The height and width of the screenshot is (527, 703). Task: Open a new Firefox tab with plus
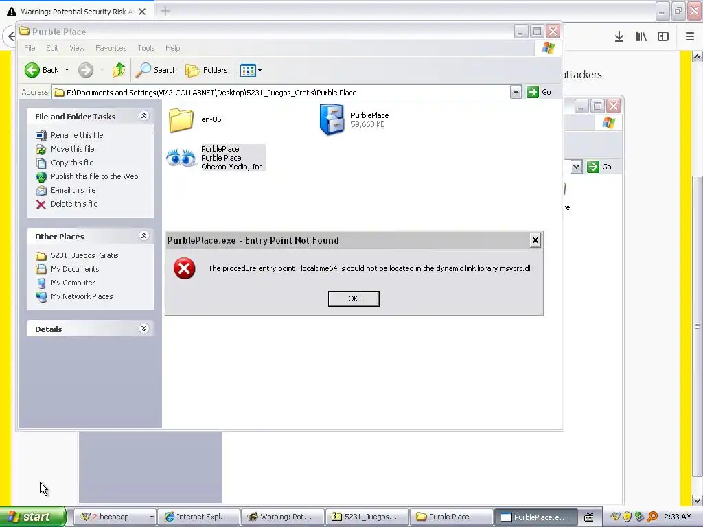pyautogui.click(x=165, y=11)
